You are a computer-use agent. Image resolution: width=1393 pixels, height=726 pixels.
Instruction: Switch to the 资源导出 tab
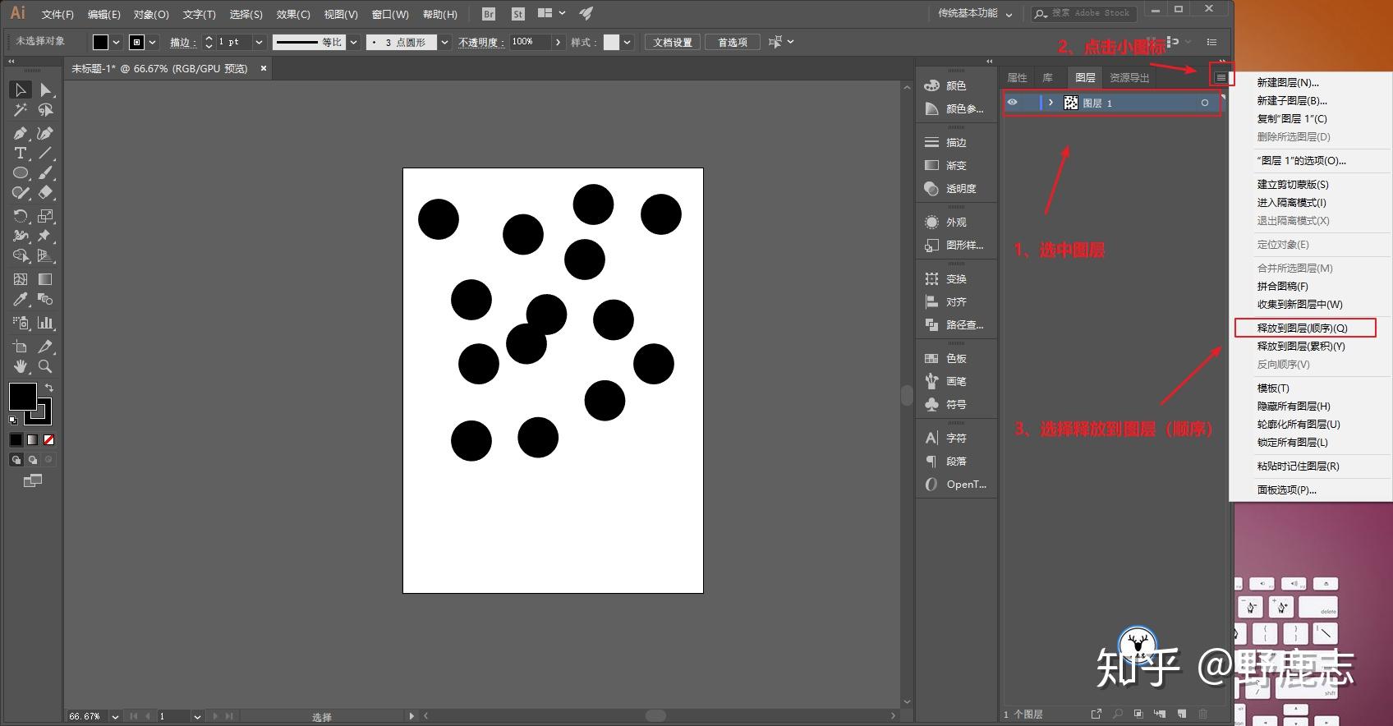[1129, 77]
